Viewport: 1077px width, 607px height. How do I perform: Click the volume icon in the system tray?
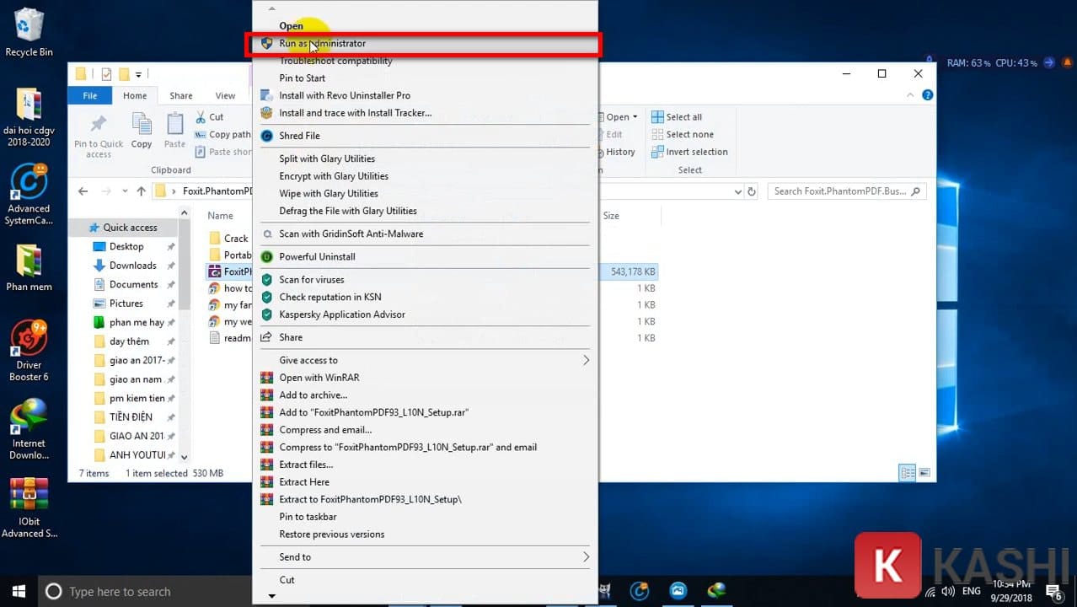[x=948, y=591]
